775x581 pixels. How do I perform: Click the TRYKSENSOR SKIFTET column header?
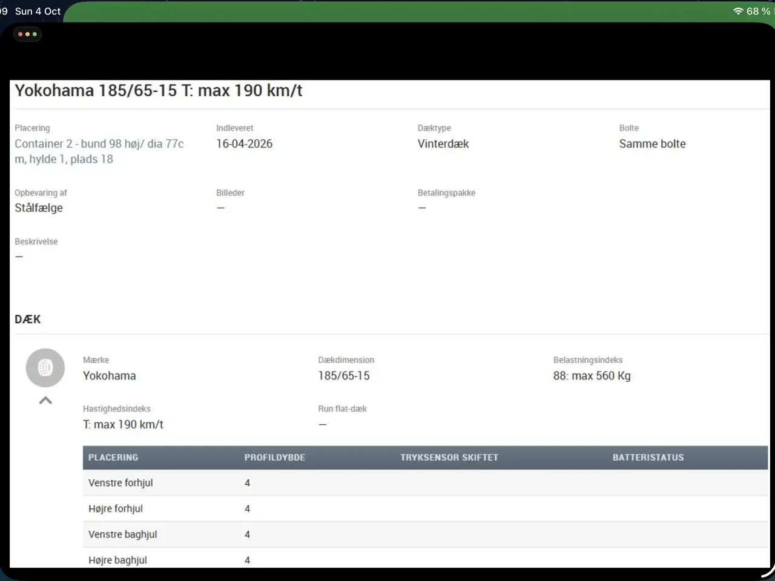[x=449, y=458]
